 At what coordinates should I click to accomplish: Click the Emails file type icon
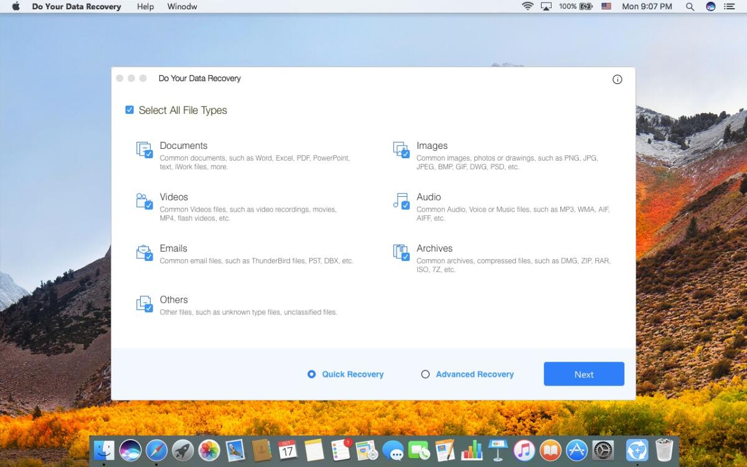pyautogui.click(x=144, y=253)
